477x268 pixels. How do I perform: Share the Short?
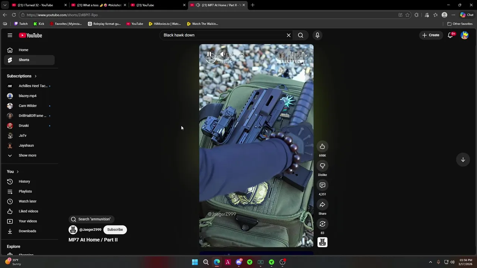[x=322, y=204]
